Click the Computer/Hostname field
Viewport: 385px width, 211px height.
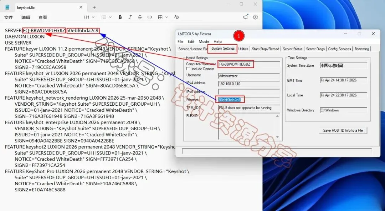[249, 64]
